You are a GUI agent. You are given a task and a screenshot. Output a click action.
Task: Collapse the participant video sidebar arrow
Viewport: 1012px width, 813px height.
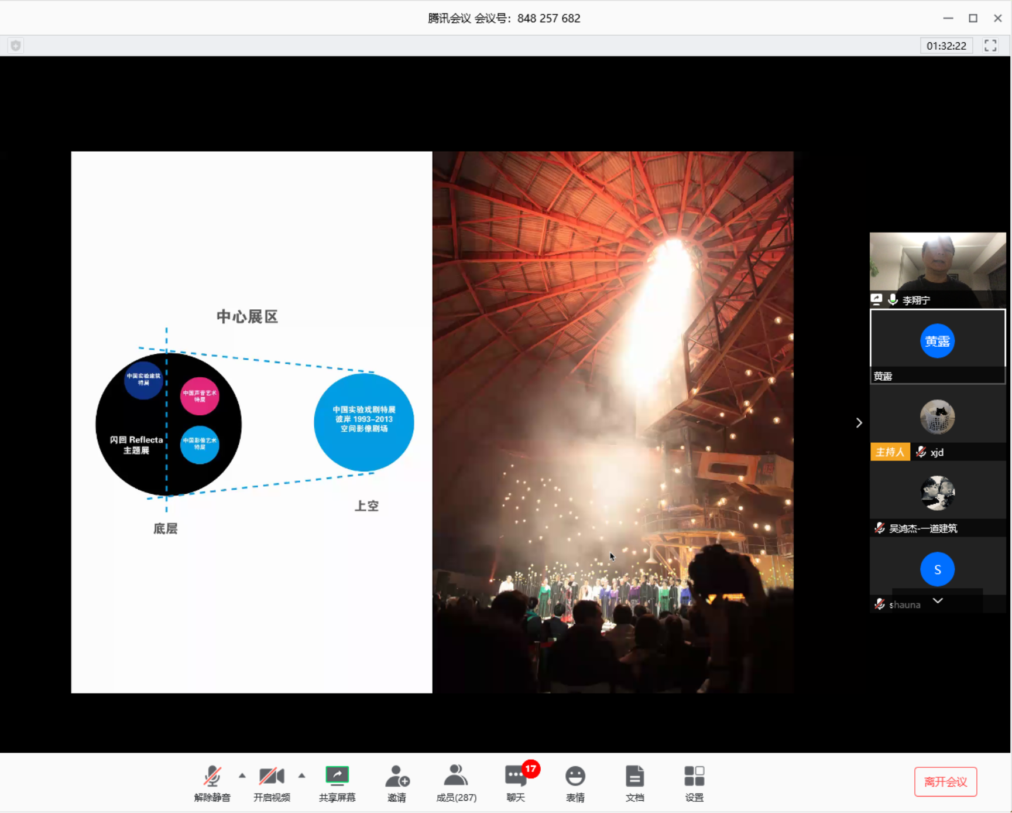pos(859,423)
